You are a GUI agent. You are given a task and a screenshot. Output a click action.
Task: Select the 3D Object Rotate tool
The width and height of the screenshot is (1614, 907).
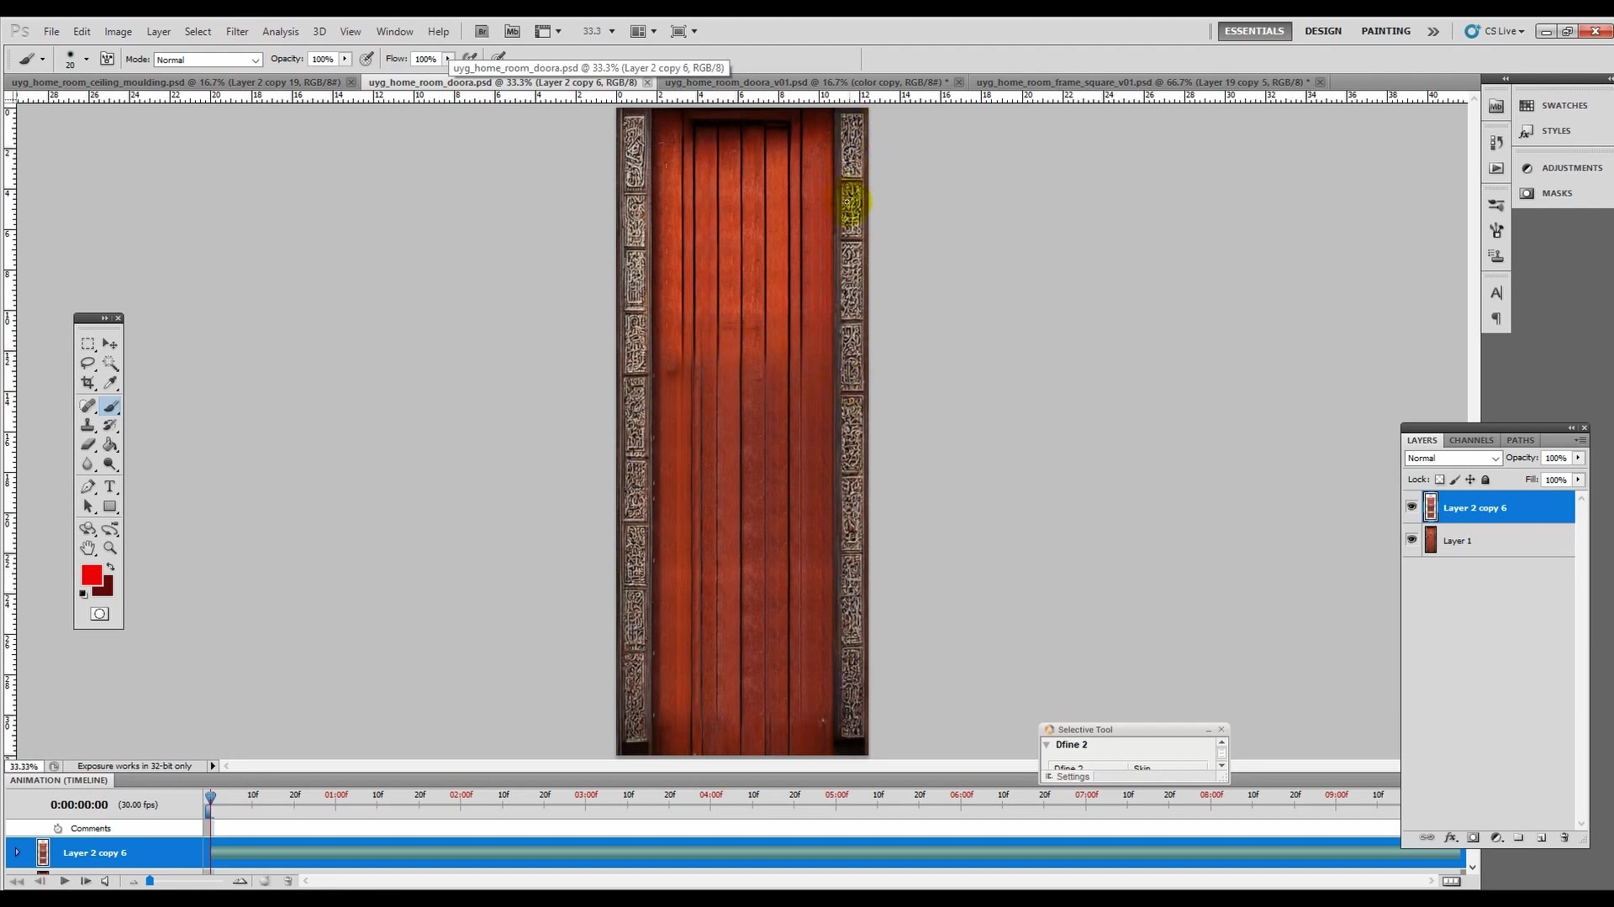coord(87,528)
